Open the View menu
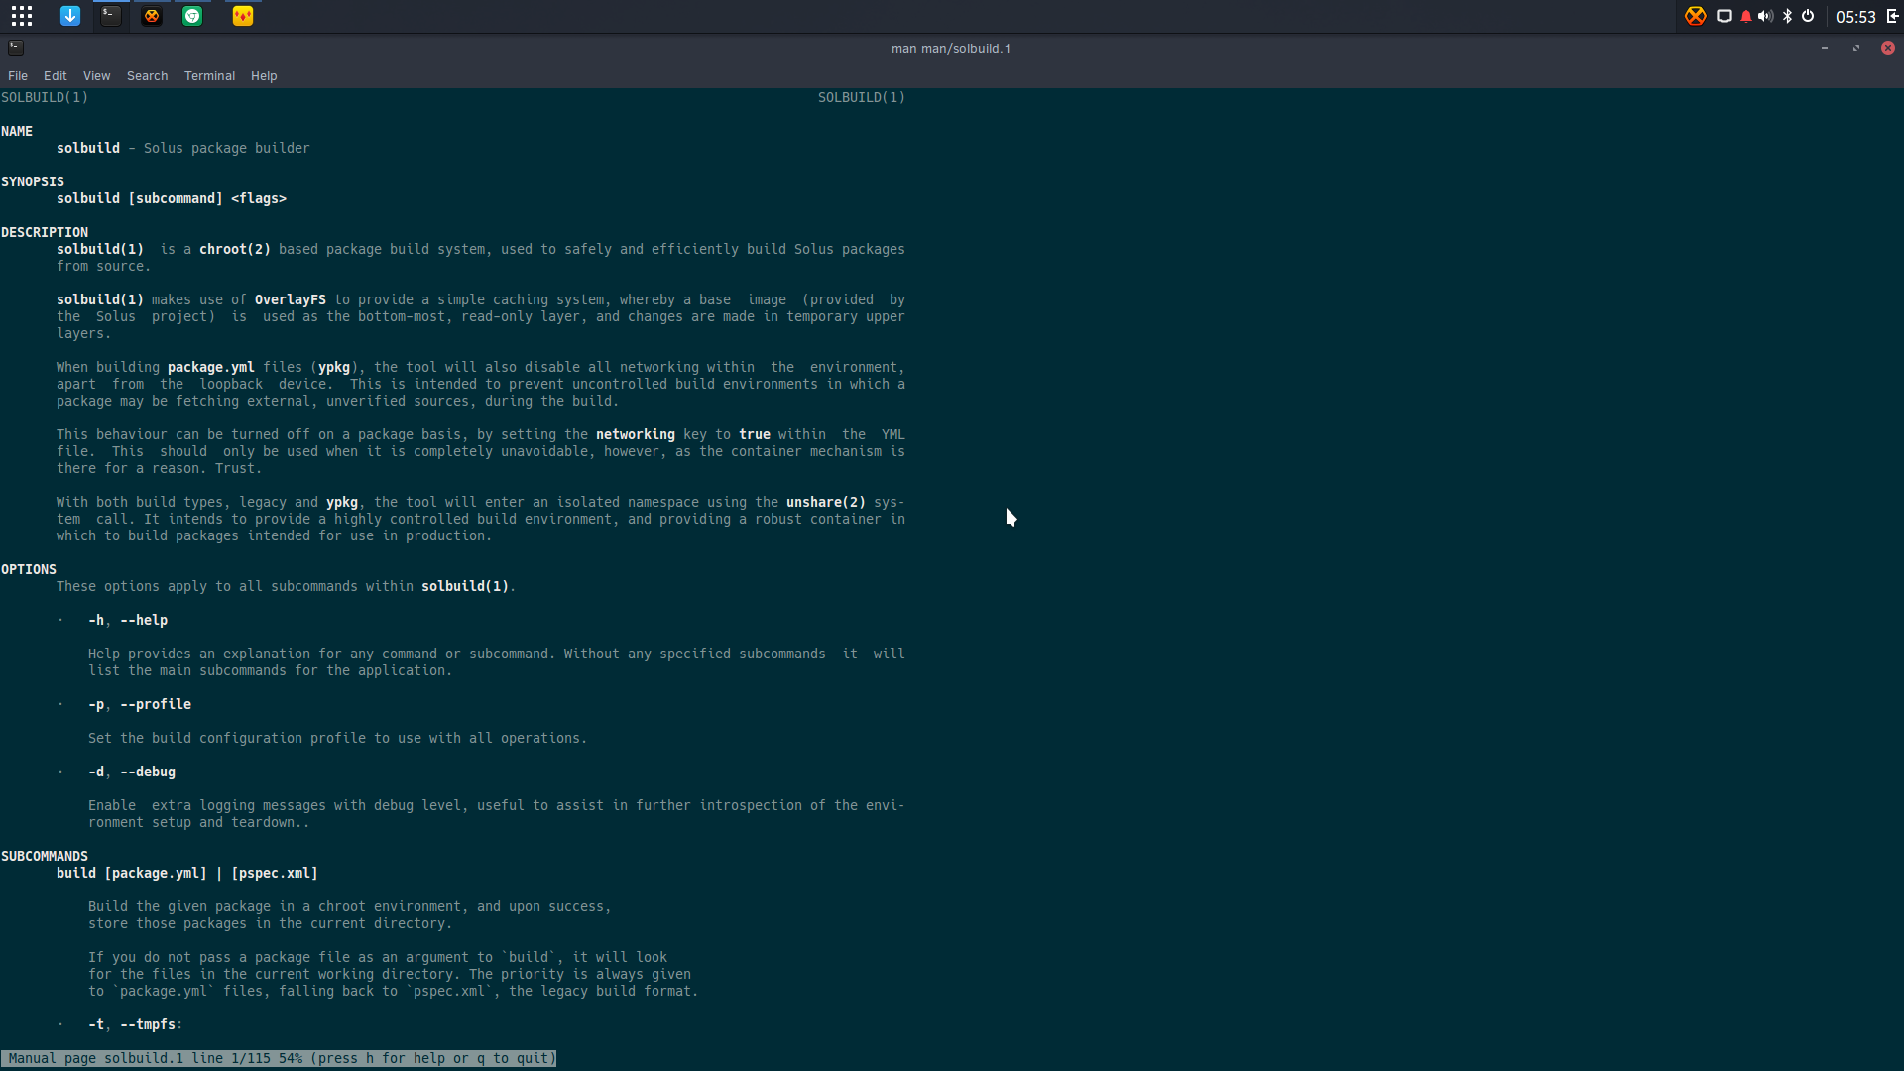 [97, 76]
